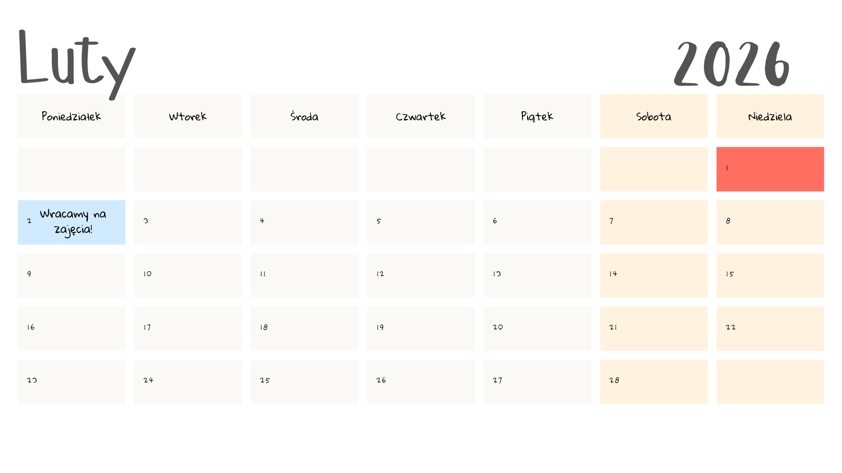Select the Wtorek column header
This screenshot has height=473, width=842.
click(x=188, y=116)
